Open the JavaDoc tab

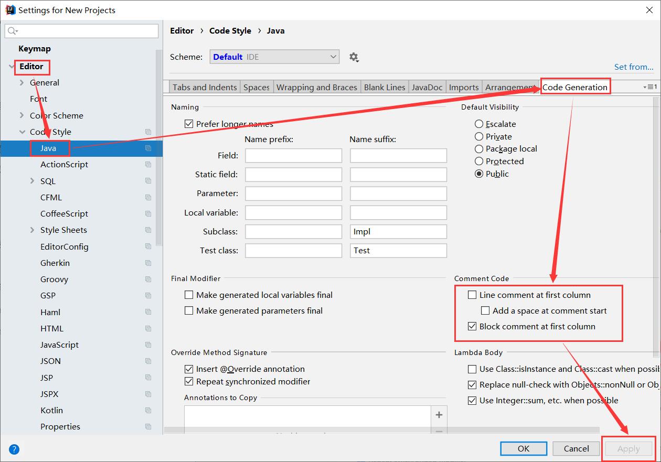(427, 87)
